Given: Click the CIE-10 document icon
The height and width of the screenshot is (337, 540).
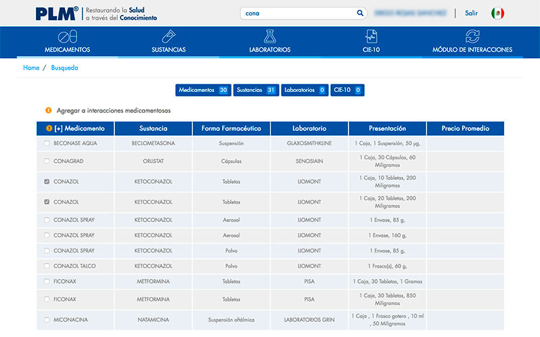Looking at the screenshot, I should click(372, 36).
